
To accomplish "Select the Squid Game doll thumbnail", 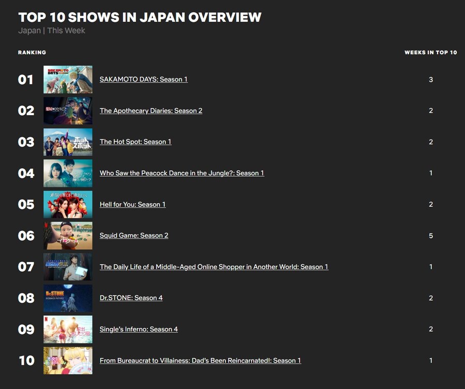I will [x=68, y=236].
